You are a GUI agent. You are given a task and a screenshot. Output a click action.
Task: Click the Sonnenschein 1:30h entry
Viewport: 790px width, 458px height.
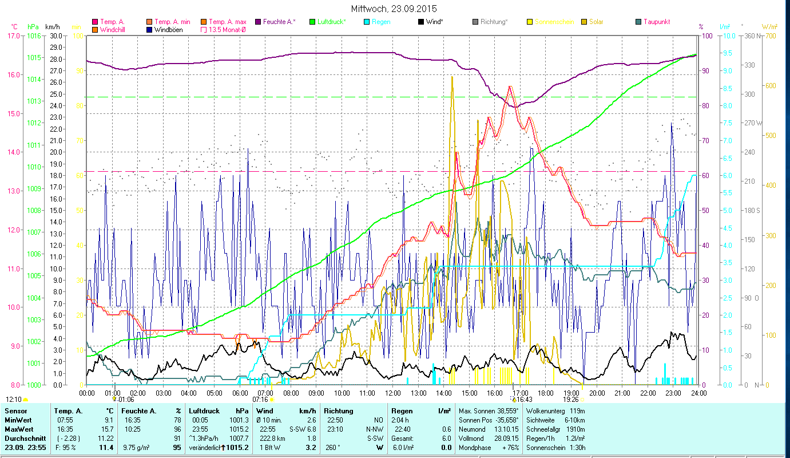555,448
